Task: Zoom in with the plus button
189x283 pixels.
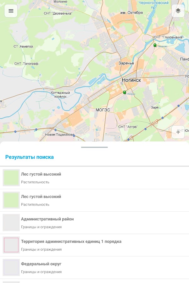Action: pos(178,132)
